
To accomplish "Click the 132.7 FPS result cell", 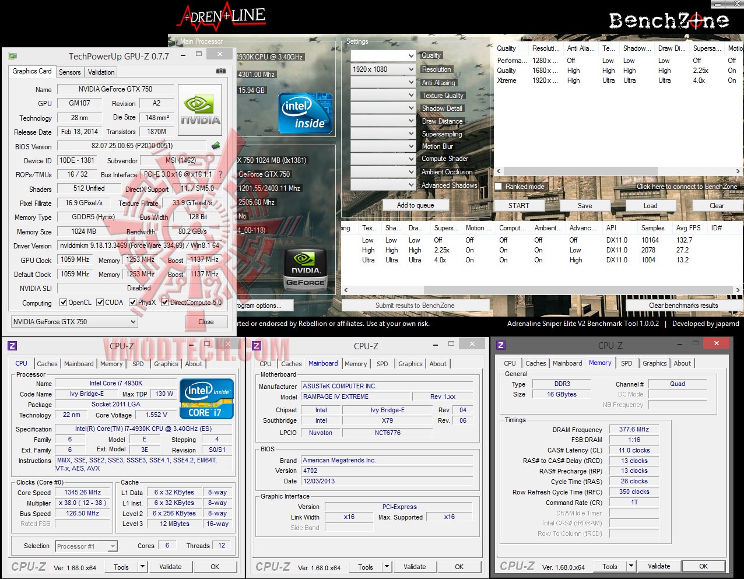I will (685, 240).
